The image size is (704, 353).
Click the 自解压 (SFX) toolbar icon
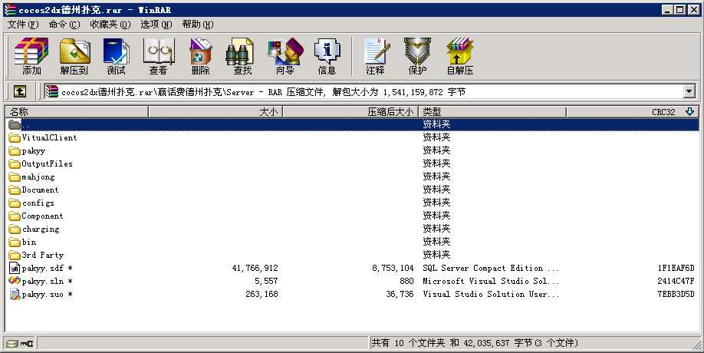[460, 56]
